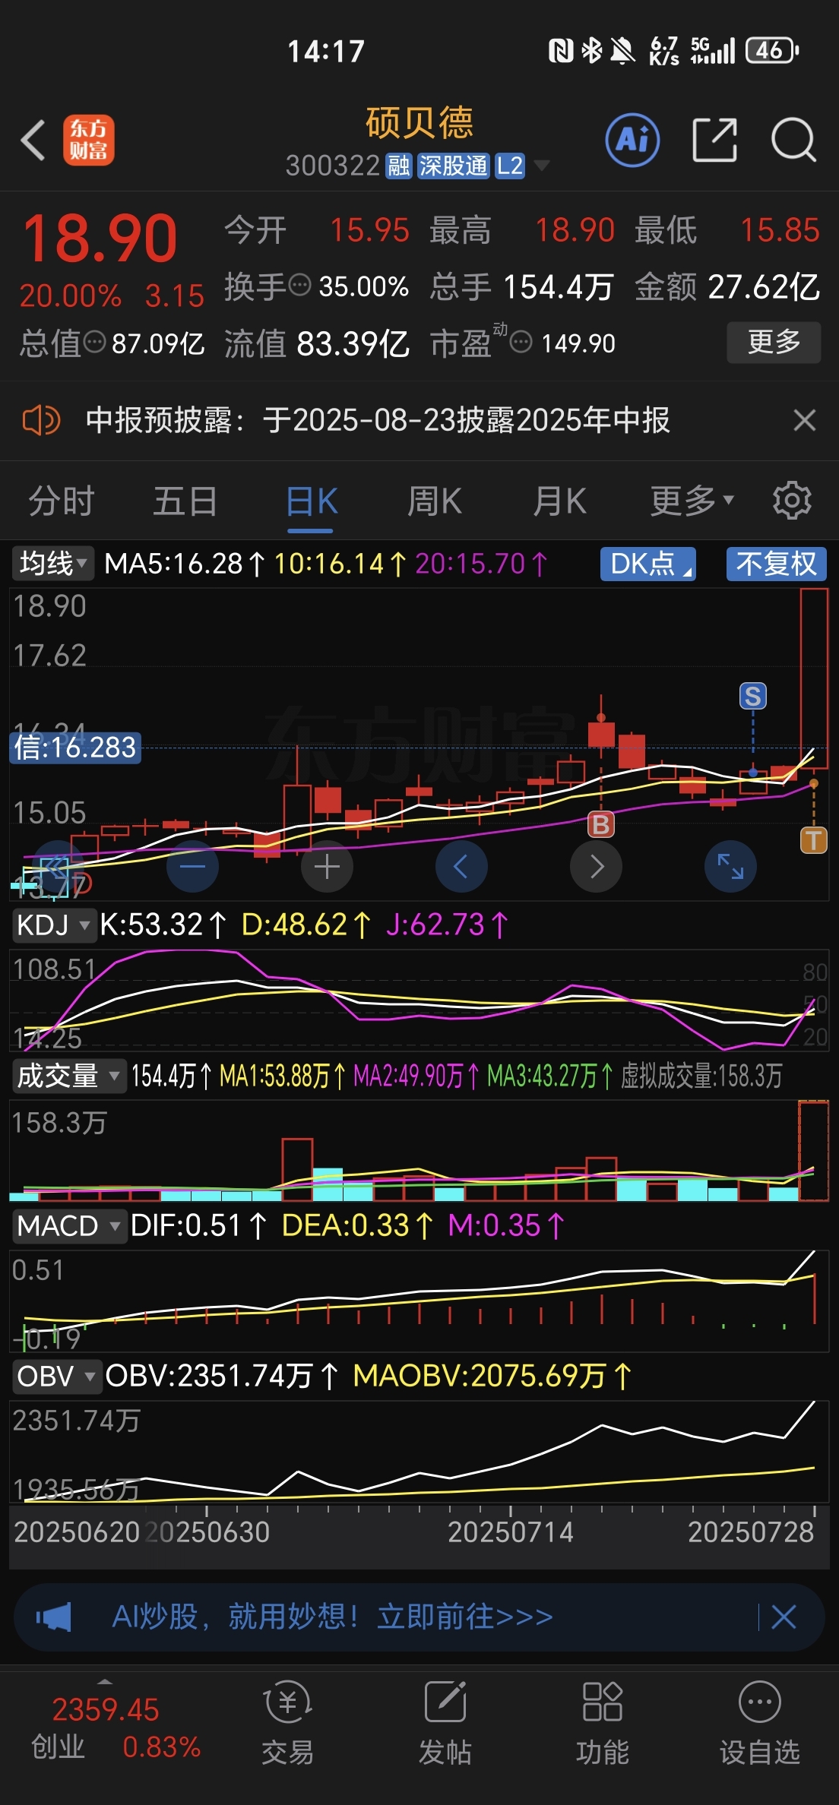Expand stock title dropdown triangle
839x1805 pixels.
click(541, 166)
